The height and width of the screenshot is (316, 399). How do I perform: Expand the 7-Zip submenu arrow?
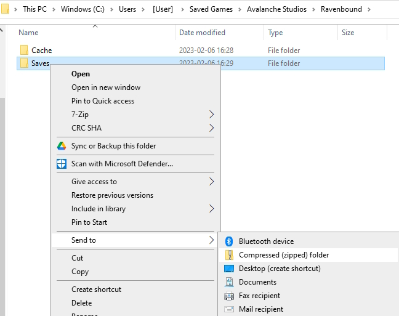tap(211, 115)
